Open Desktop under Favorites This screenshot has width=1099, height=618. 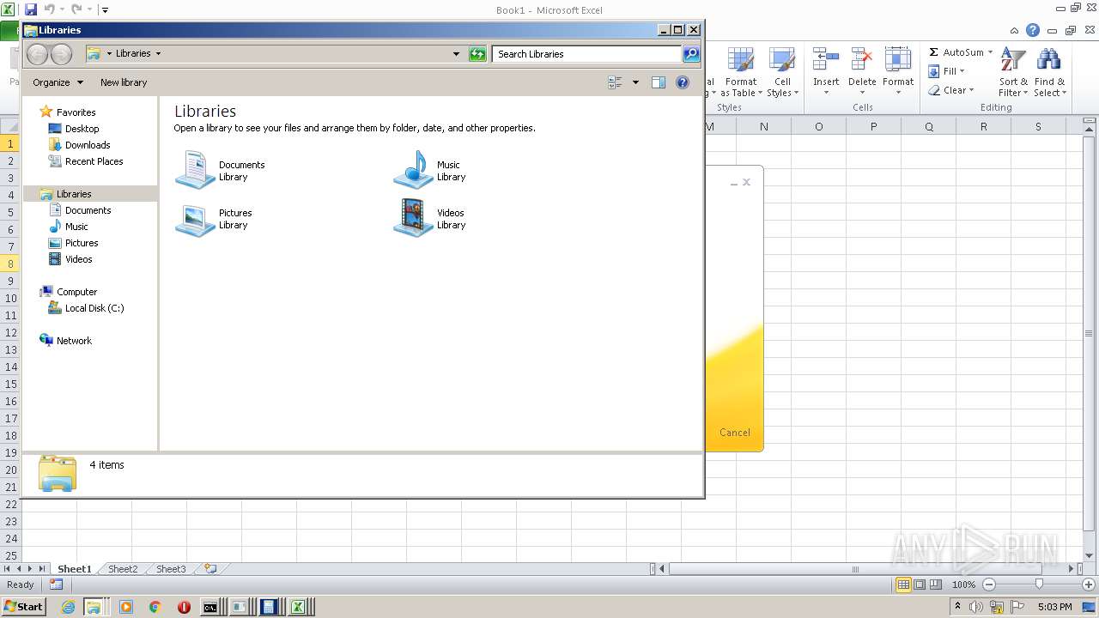pos(82,129)
